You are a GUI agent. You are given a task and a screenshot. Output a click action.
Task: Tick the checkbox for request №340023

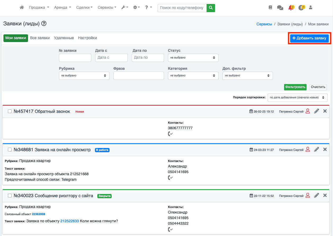[10, 196]
